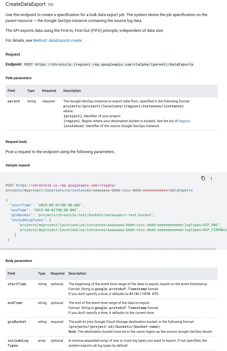Click includeLogTypes field in body parameters table
This screenshot has height=351, width=227.
tap(18, 343)
